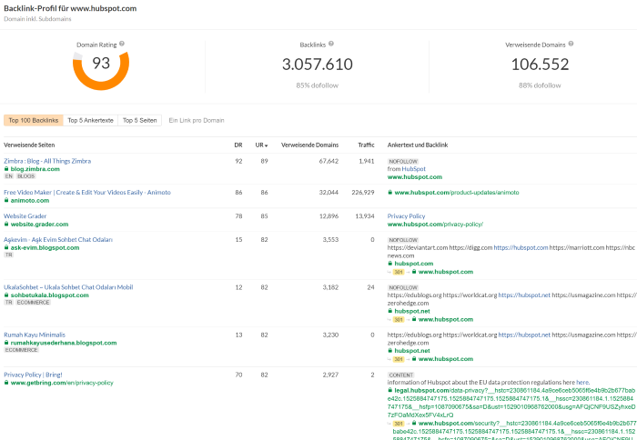Sort by Traffic column header
The height and width of the screenshot is (440, 637).
[x=366, y=145]
